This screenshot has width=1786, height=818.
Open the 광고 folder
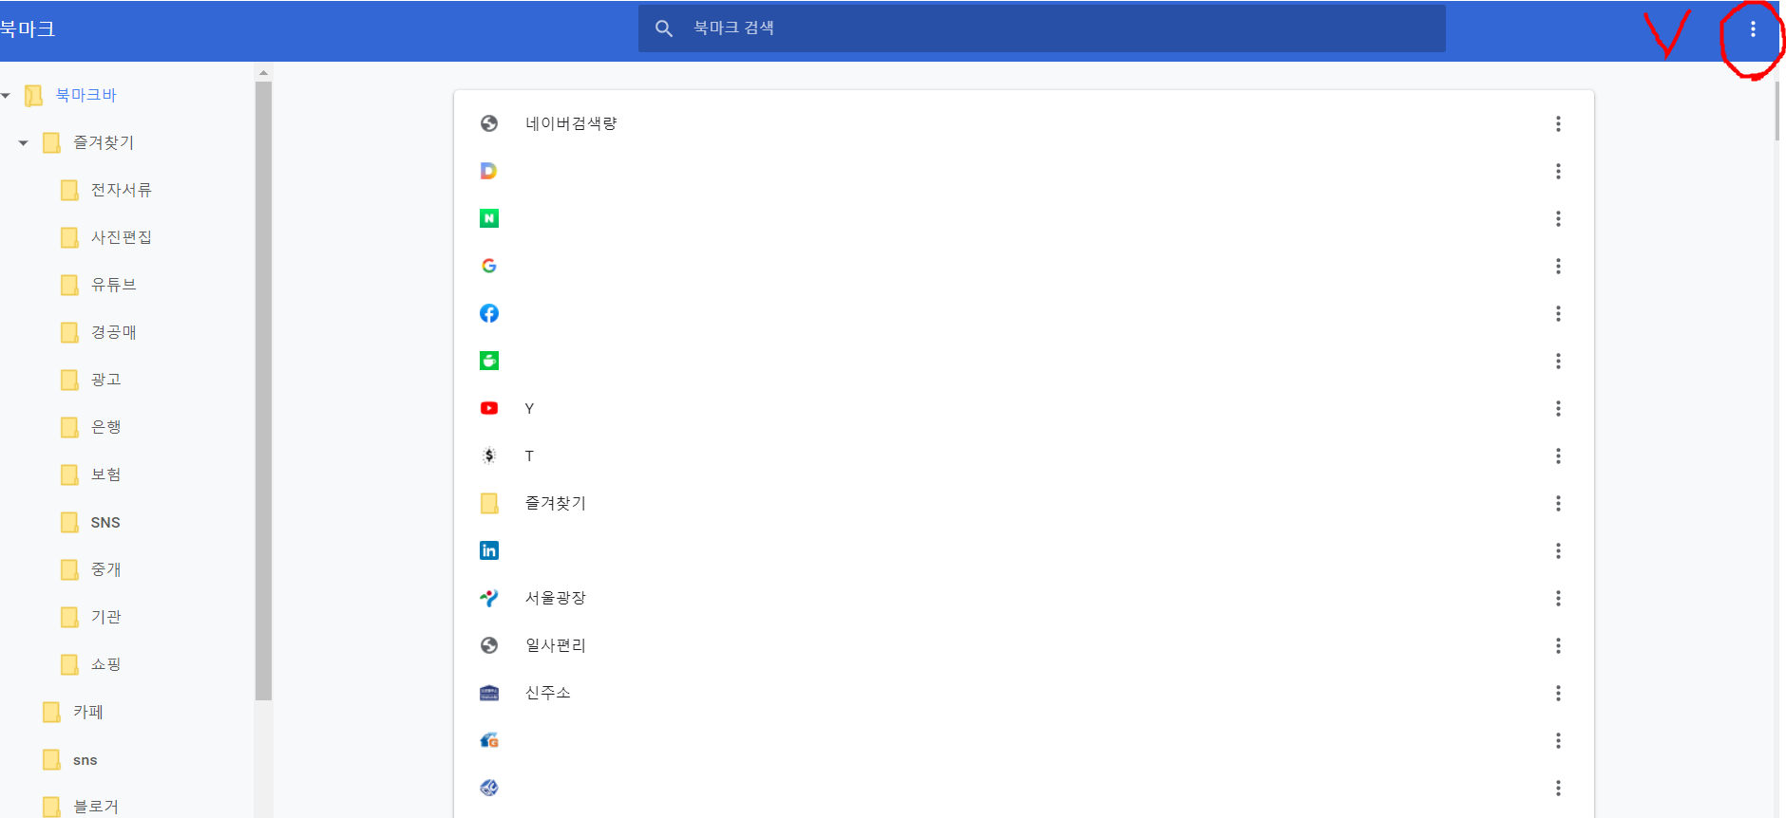(105, 380)
